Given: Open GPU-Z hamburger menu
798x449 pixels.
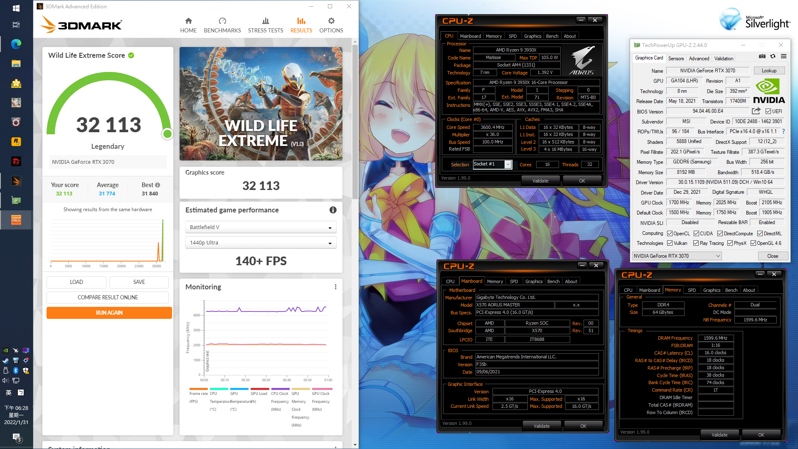Looking at the screenshot, I should 783,56.
